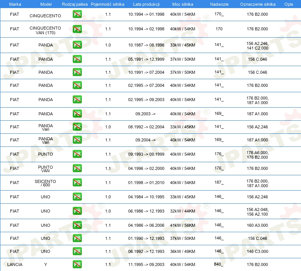
Task: Click body code 187_
Action: click(x=219, y=183)
